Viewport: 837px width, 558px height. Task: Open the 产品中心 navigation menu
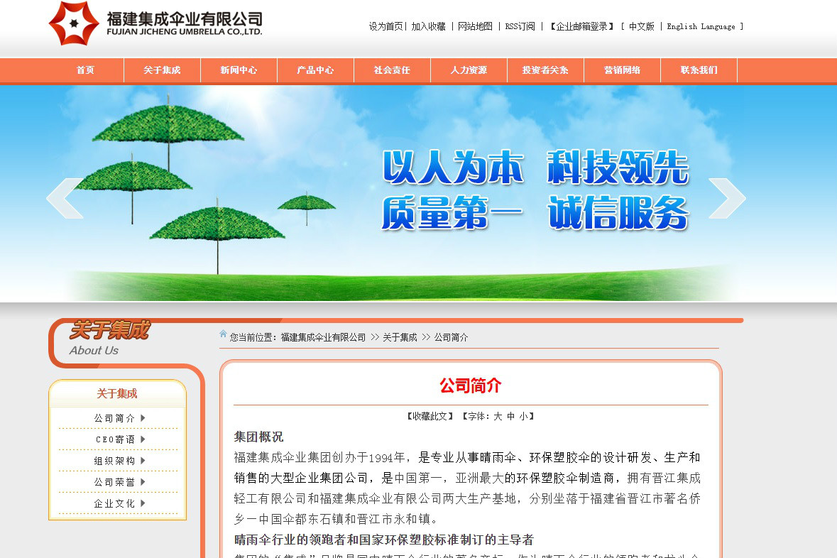point(315,70)
